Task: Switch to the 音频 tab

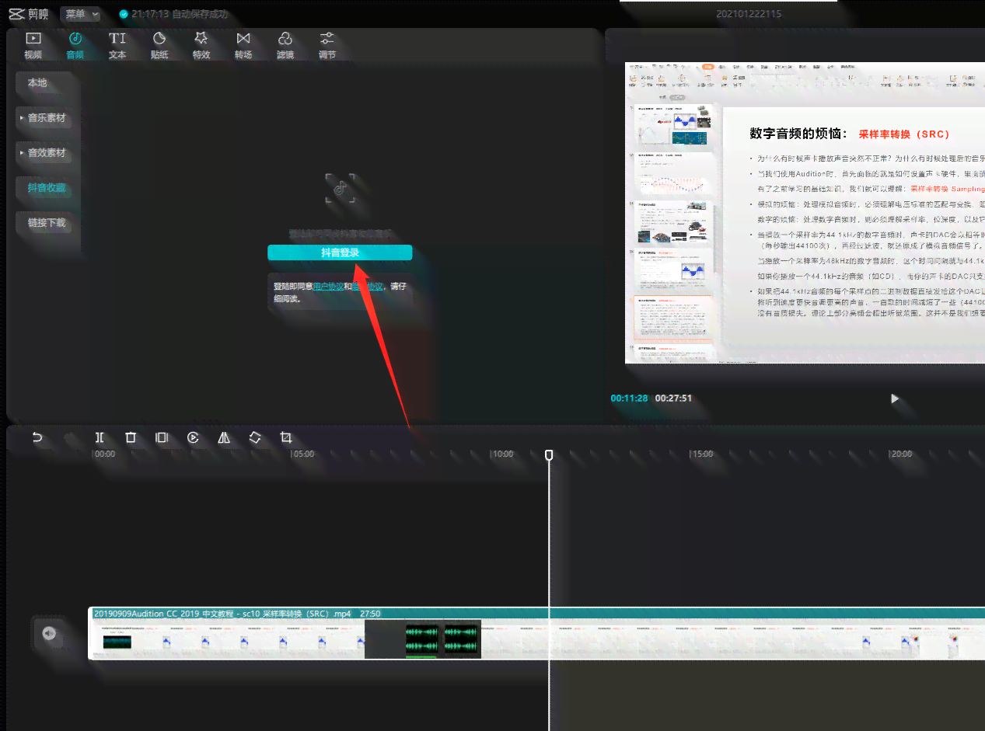Action: [75, 46]
